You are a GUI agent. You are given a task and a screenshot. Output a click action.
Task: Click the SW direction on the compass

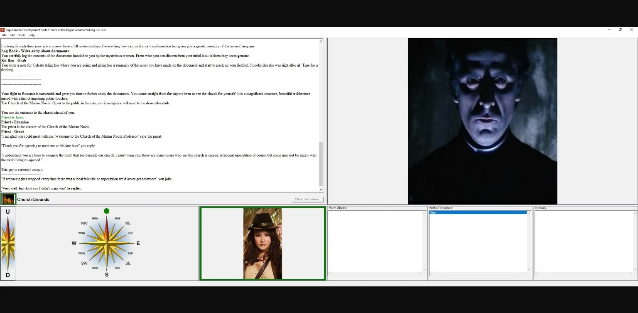[x=84, y=263]
